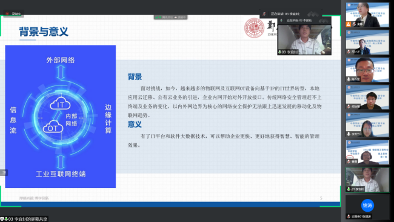This screenshot has height=222, width=394.
Task: Click the muted mic icon on the top participant tile
Action: tap(355, 24)
